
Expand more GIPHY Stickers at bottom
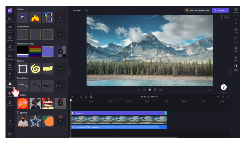click(x=60, y=121)
